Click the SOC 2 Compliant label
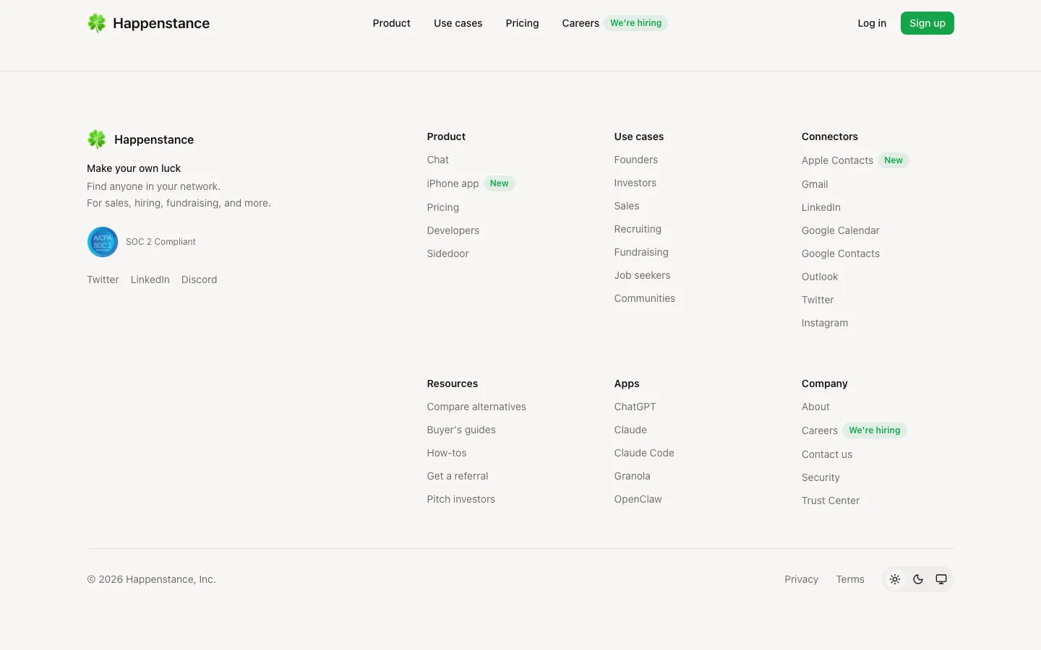The height and width of the screenshot is (650, 1041). click(x=160, y=242)
